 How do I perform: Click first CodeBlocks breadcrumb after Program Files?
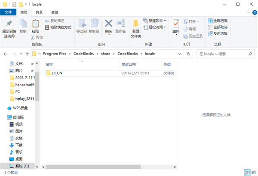[x=83, y=54]
